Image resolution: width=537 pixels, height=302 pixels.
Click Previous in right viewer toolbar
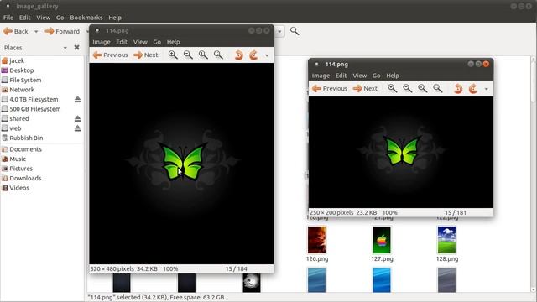tap(330, 88)
